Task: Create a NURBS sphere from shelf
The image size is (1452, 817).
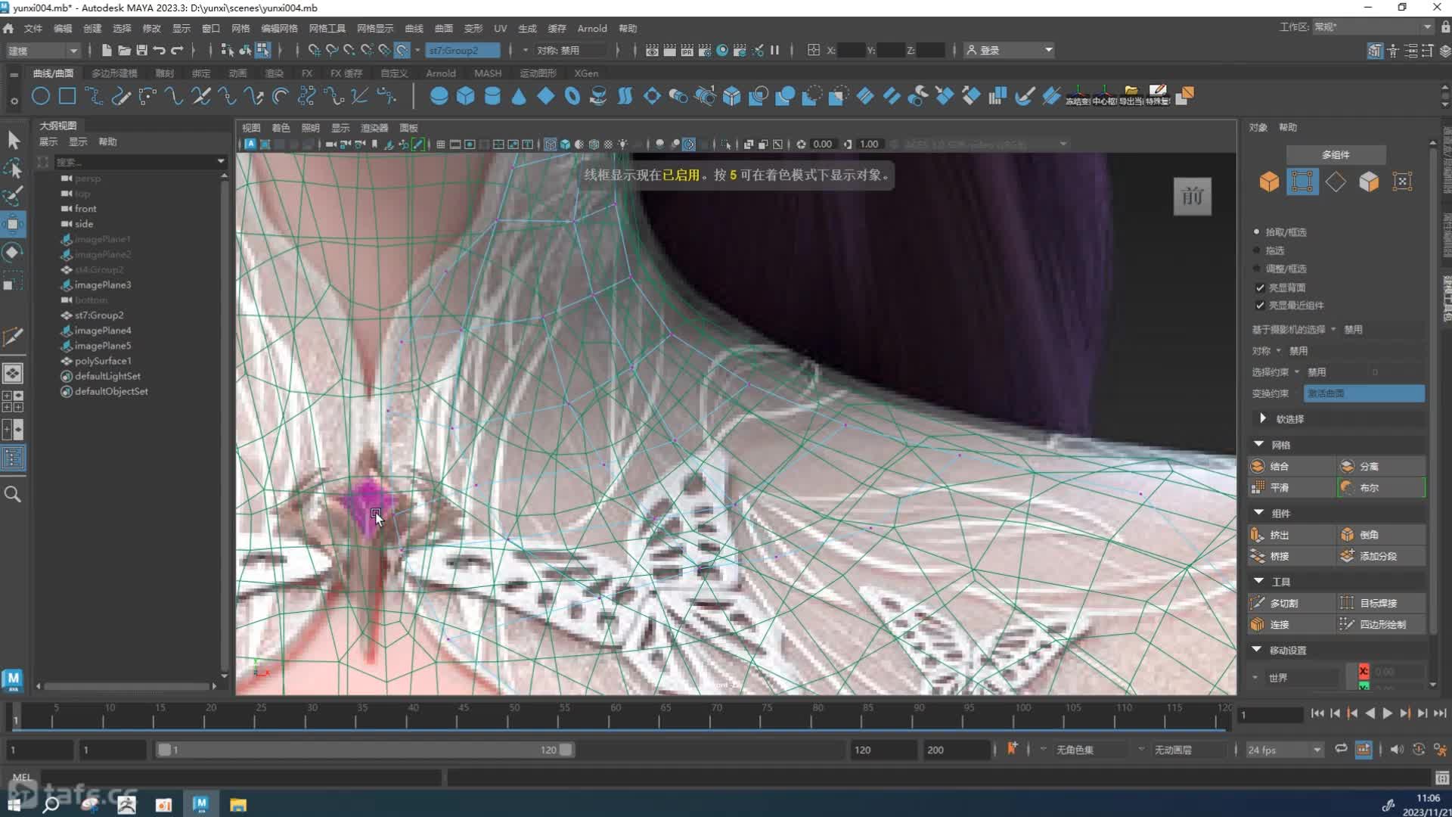Action: tap(439, 96)
